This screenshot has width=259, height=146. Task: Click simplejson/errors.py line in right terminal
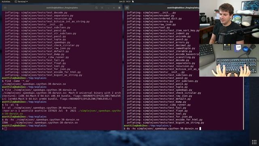[150, 21]
